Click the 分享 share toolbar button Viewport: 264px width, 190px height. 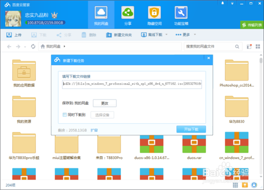pos(64,35)
